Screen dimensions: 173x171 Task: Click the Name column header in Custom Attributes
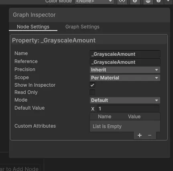(x=105, y=116)
